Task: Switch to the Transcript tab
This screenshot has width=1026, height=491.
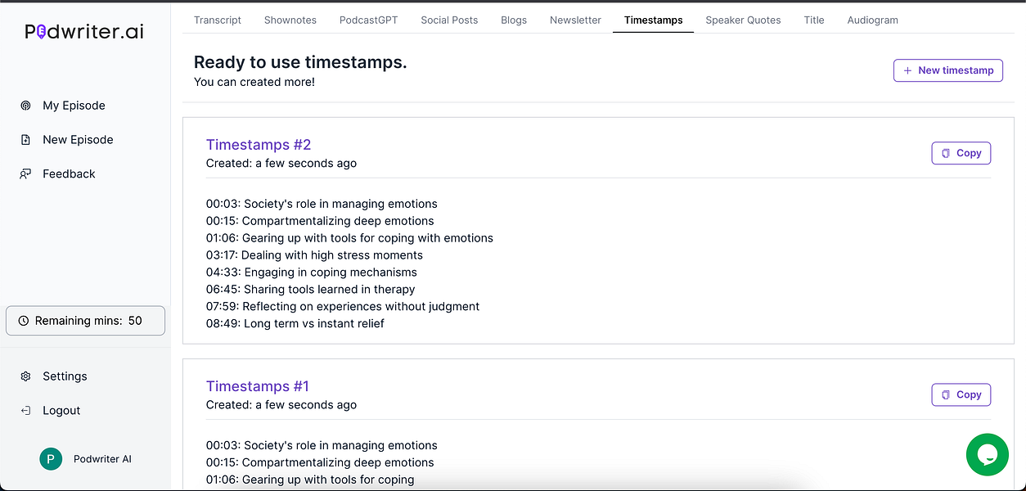Action: 218,20
